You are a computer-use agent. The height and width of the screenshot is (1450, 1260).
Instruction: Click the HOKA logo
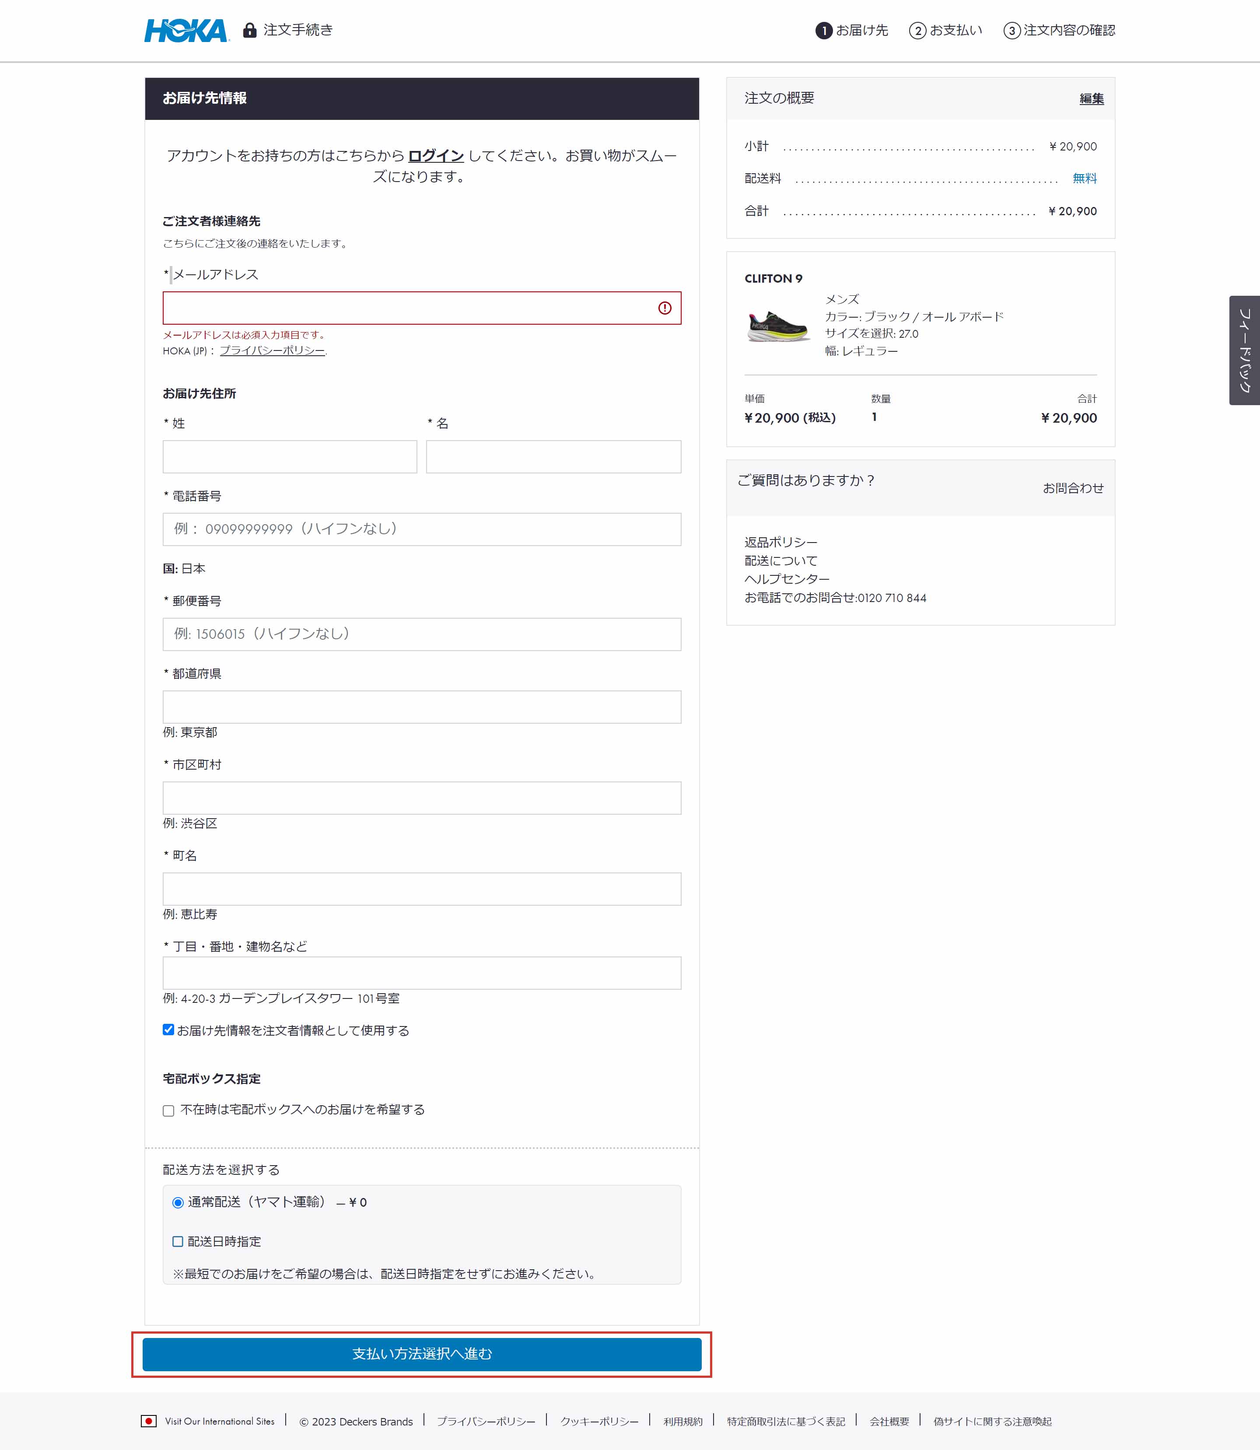point(186,30)
